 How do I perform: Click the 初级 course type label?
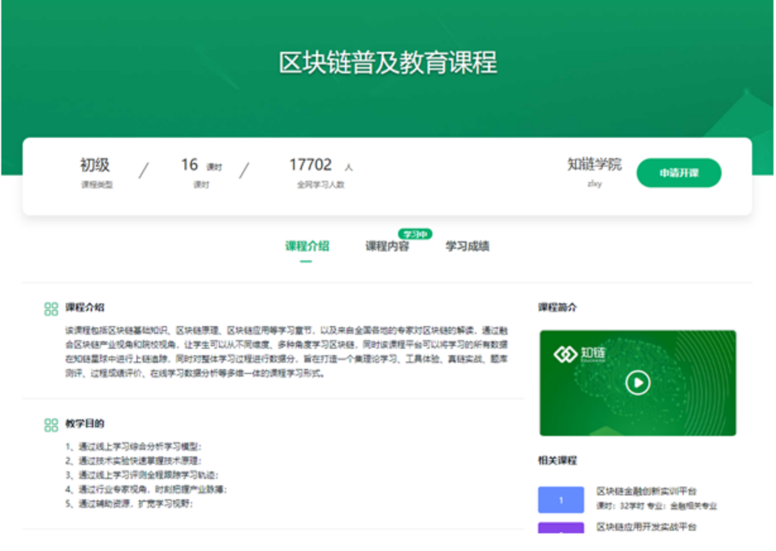pyautogui.click(x=95, y=166)
